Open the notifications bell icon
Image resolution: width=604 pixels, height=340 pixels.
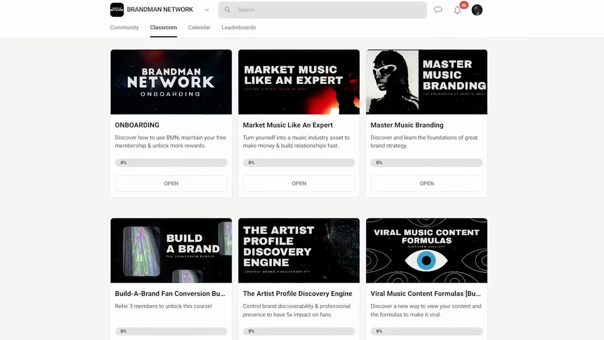coord(457,10)
